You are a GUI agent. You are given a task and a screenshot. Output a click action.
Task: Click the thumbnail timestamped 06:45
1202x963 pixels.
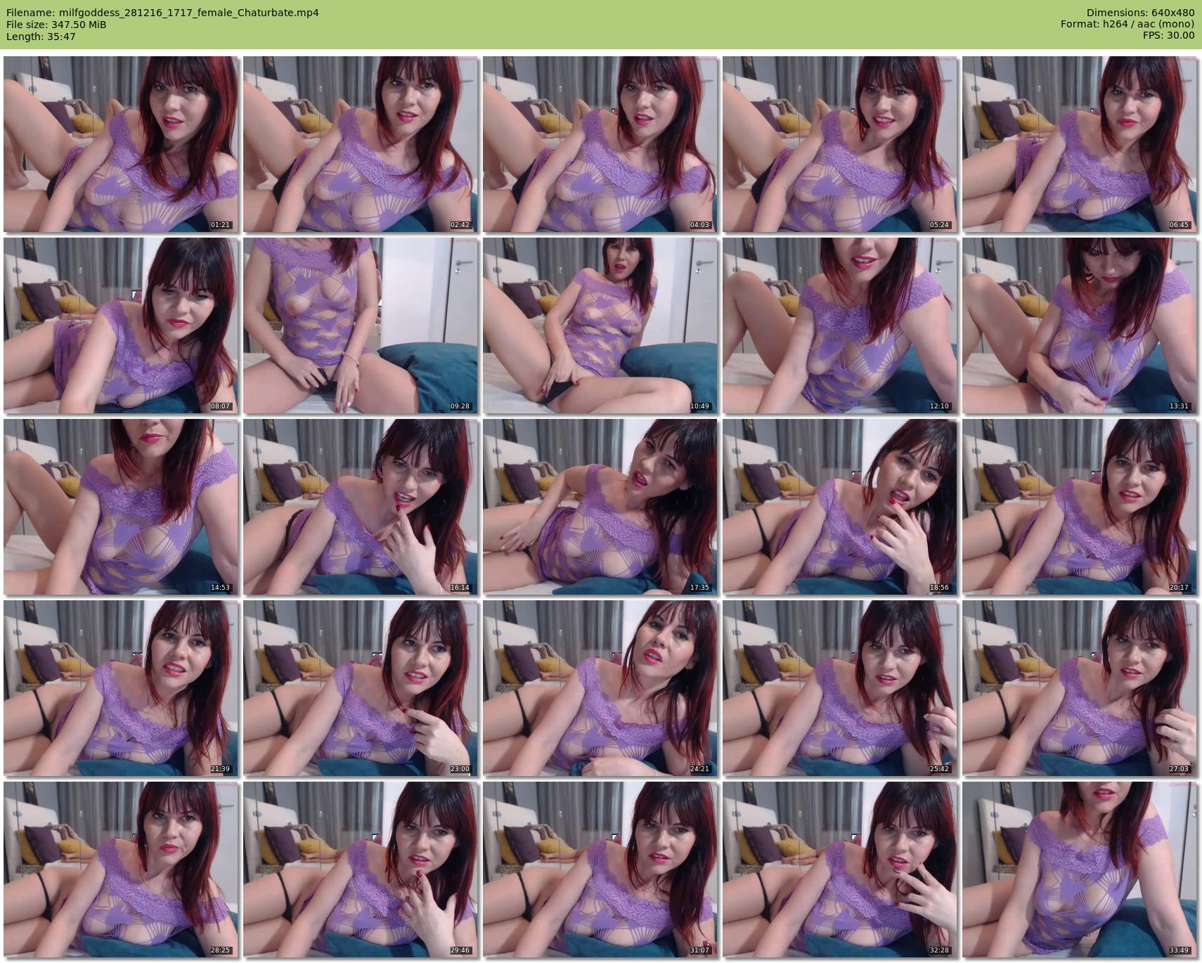(1079, 144)
